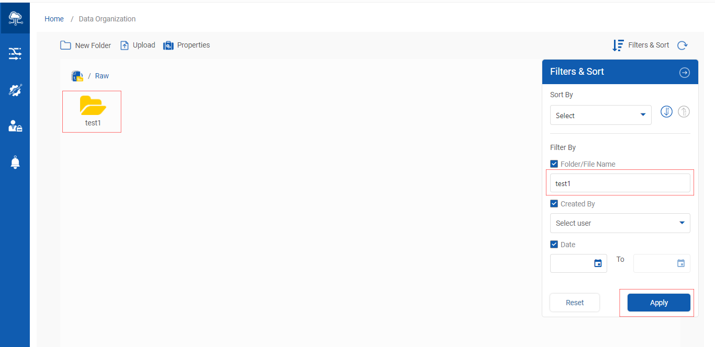Open the user access lock sidebar icon

coord(15,126)
